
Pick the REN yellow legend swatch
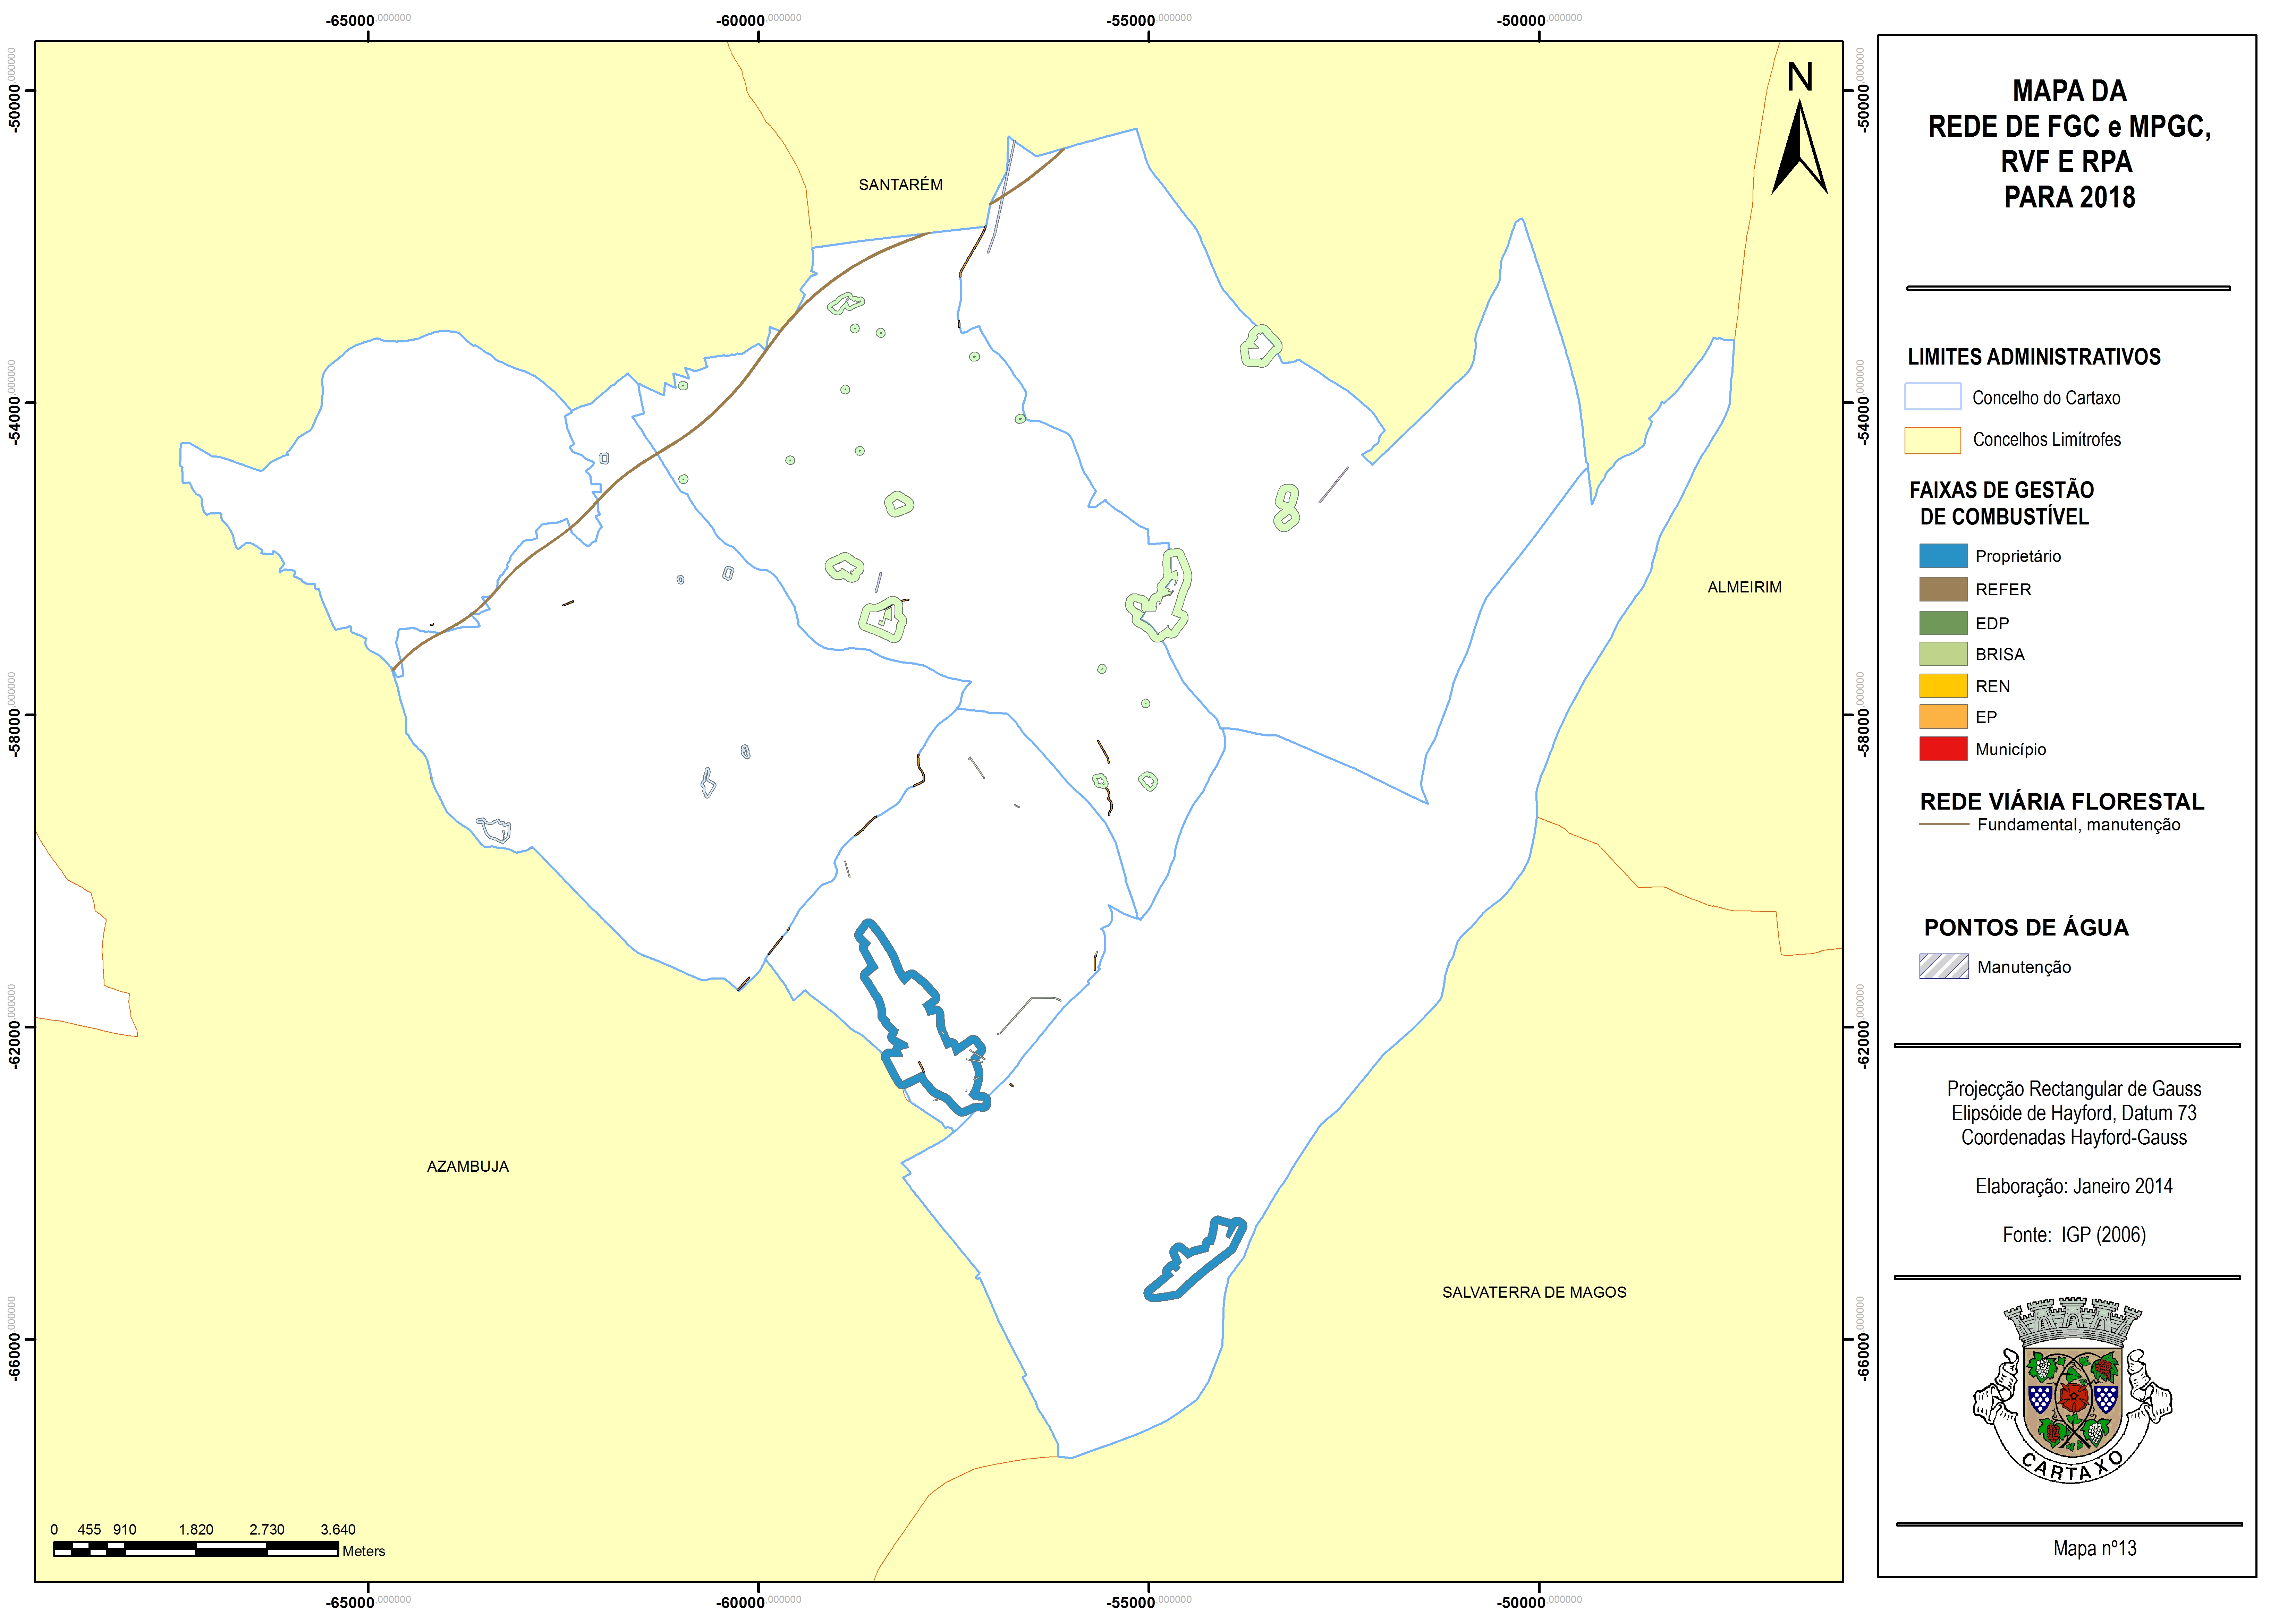coord(1943,685)
